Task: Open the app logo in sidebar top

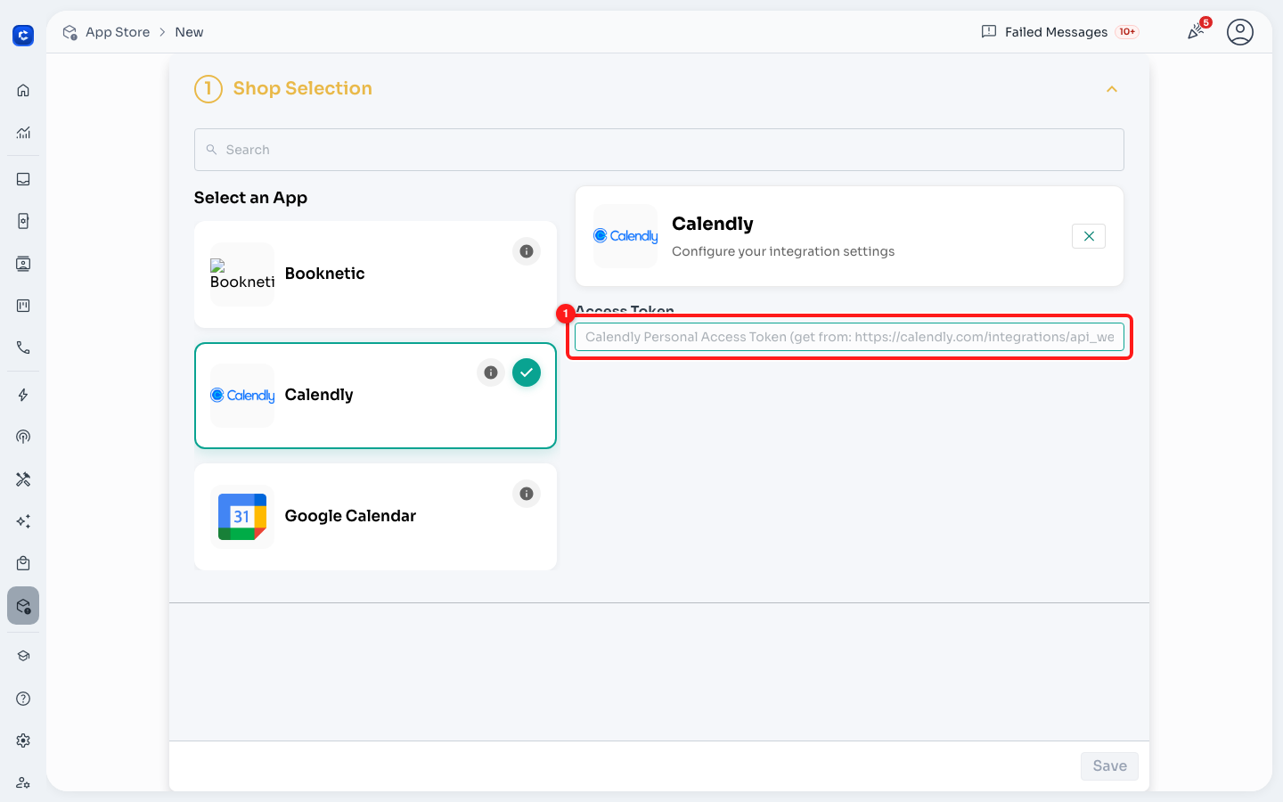Action: coord(23,36)
